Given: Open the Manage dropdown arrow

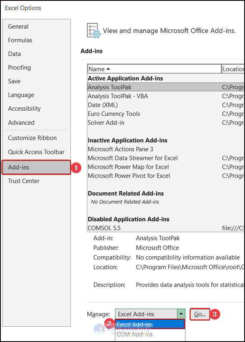Looking at the screenshot, I should click(x=181, y=314).
